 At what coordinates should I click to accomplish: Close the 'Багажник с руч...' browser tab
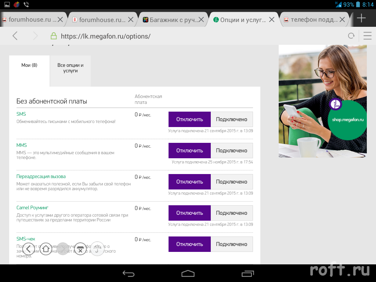pos(201,19)
